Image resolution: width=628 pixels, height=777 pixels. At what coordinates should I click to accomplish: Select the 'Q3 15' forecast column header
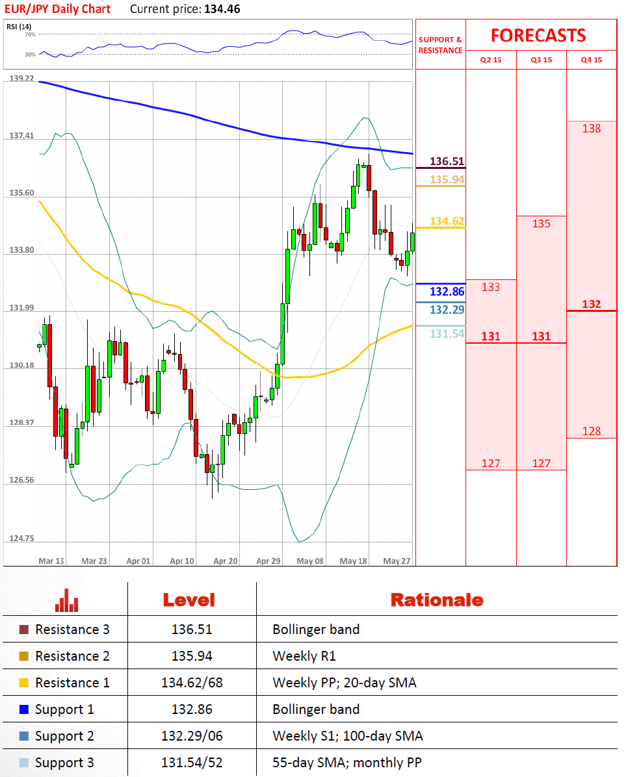pos(541,60)
